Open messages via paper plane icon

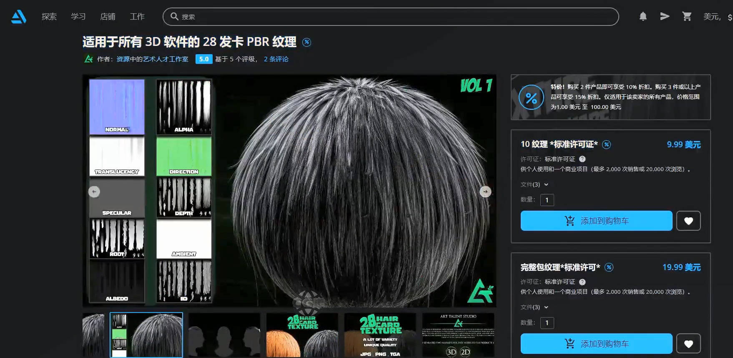click(x=665, y=17)
